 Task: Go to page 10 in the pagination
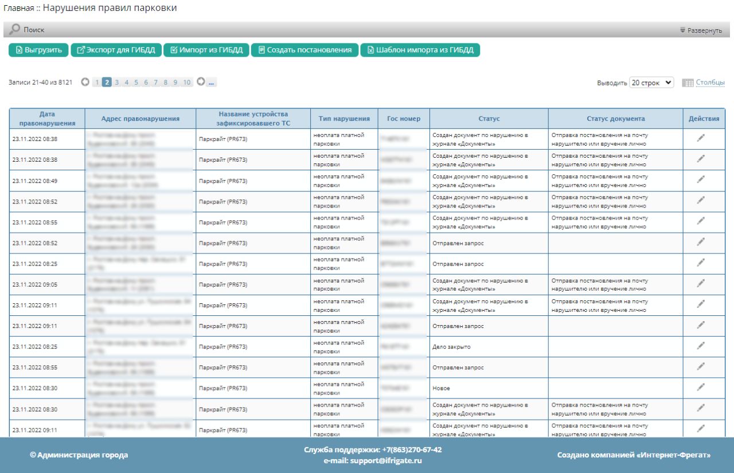pyautogui.click(x=187, y=83)
